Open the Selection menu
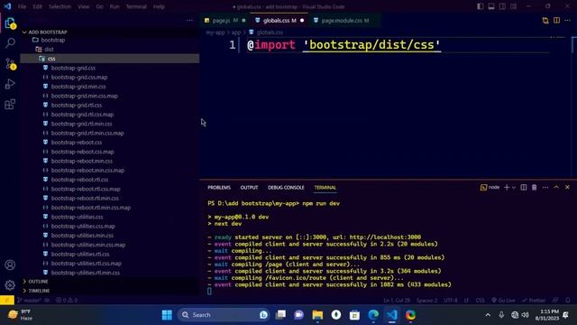Image resolution: width=577 pixels, height=325 pixels. pyautogui.click(x=60, y=6)
